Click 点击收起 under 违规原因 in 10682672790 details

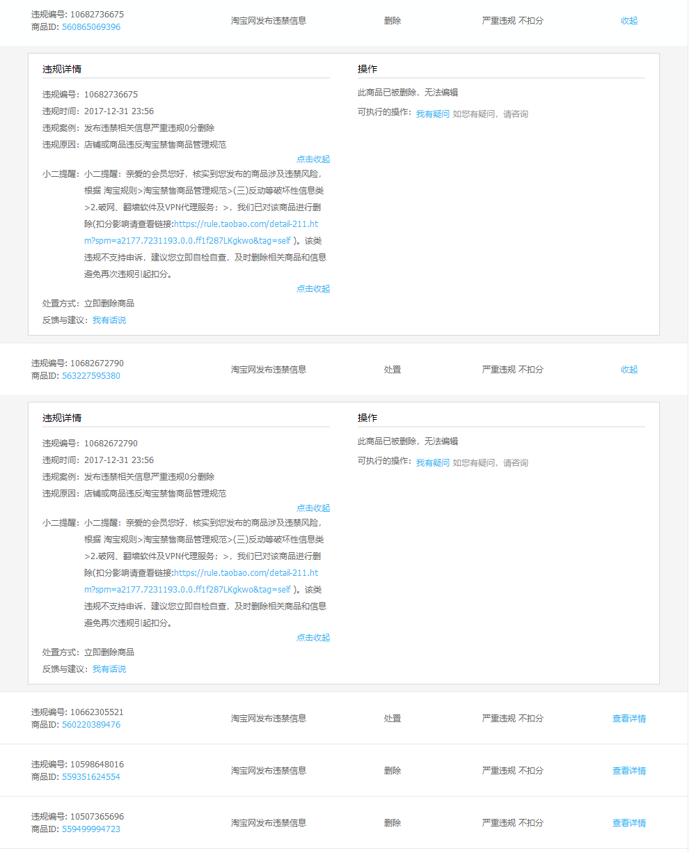[x=313, y=508]
